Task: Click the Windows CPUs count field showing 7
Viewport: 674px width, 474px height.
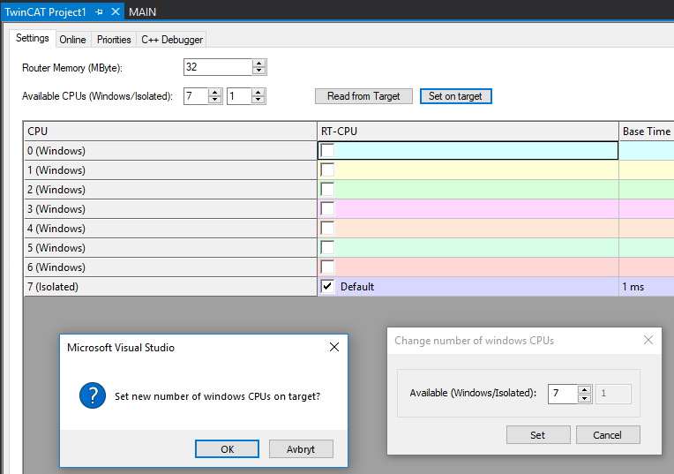Action: coord(196,96)
